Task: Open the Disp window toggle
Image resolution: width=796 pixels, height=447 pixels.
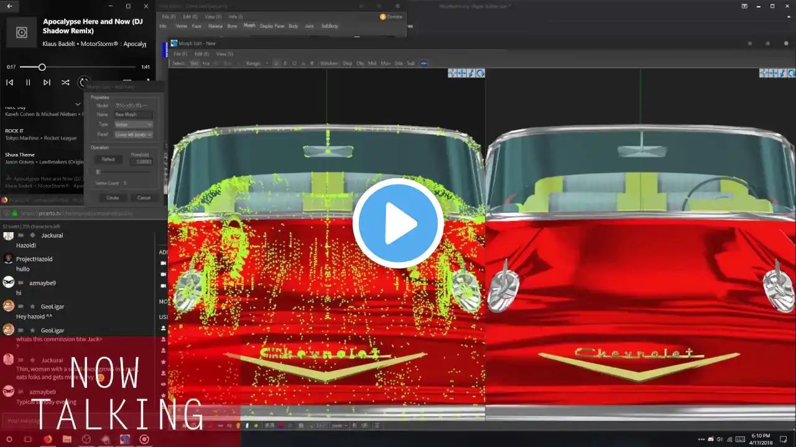Action: pos(348,63)
